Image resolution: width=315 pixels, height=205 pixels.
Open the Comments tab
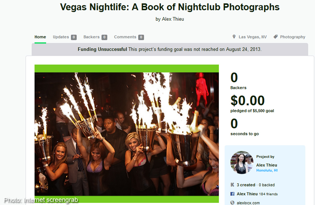tap(125, 37)
